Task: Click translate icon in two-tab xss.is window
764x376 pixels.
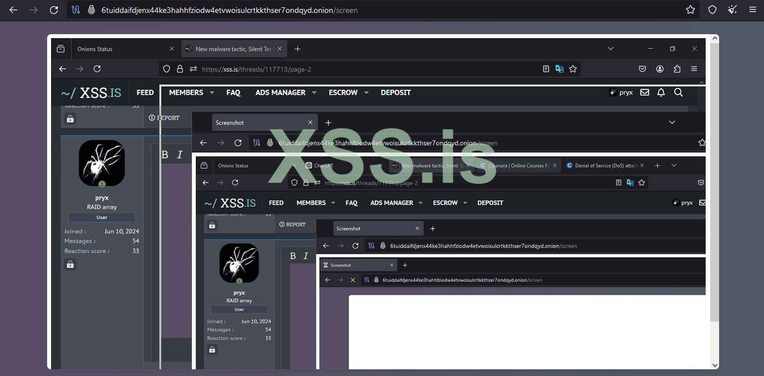Action: [x=559, y=69]
